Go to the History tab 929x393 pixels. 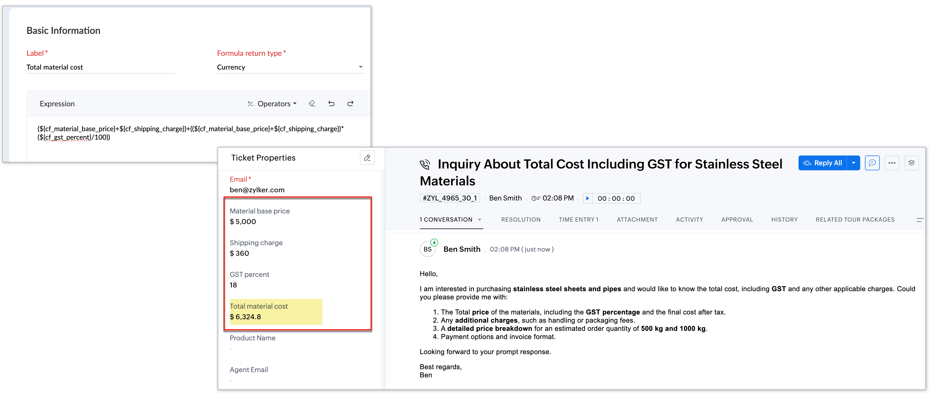784,220
